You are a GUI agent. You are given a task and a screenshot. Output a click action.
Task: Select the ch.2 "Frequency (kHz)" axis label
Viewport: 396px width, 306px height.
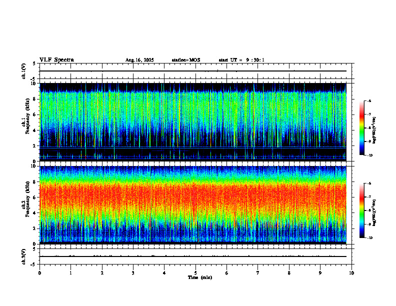(27, 199)
